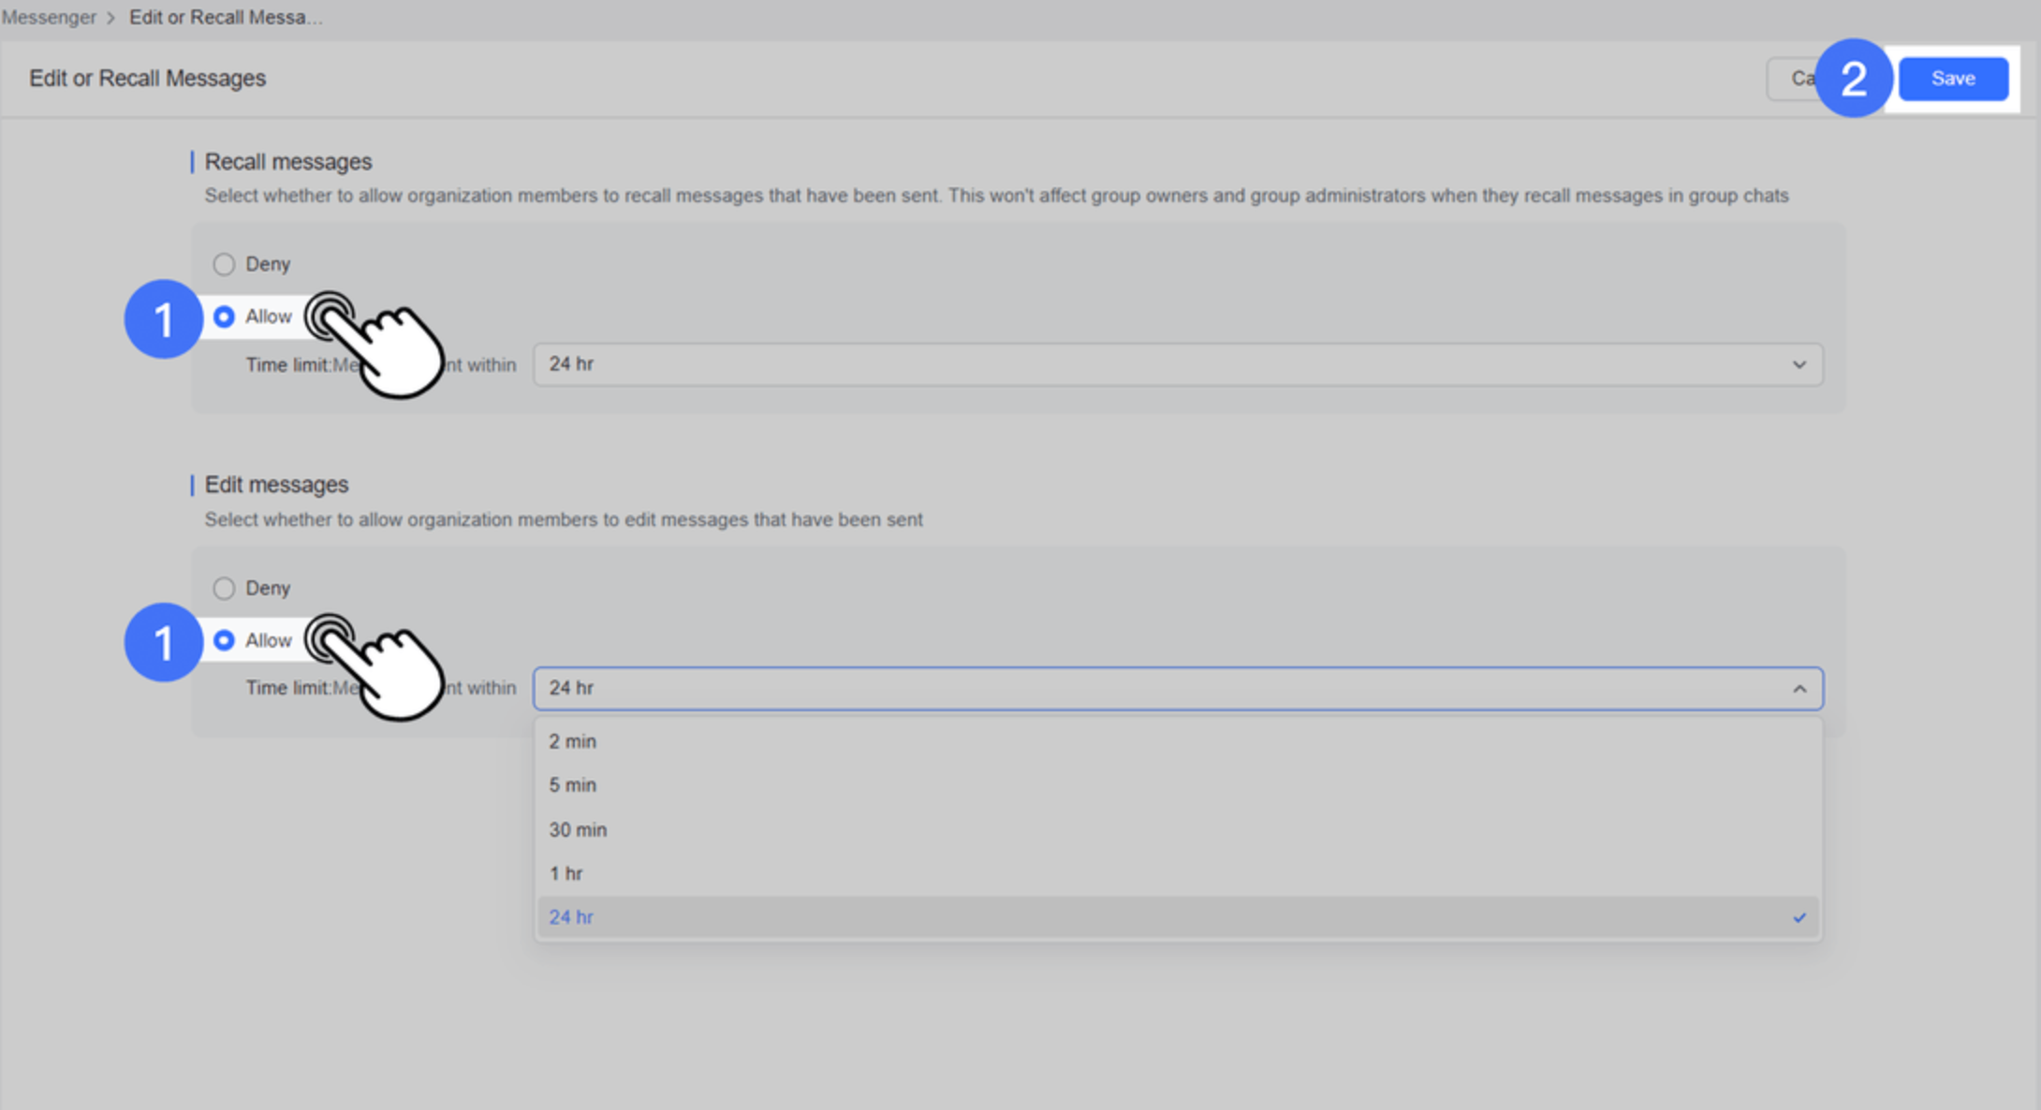
Task: Click the Edit or Recall Messa... breadcrumb entry
Action: click(x=225, y=17)
